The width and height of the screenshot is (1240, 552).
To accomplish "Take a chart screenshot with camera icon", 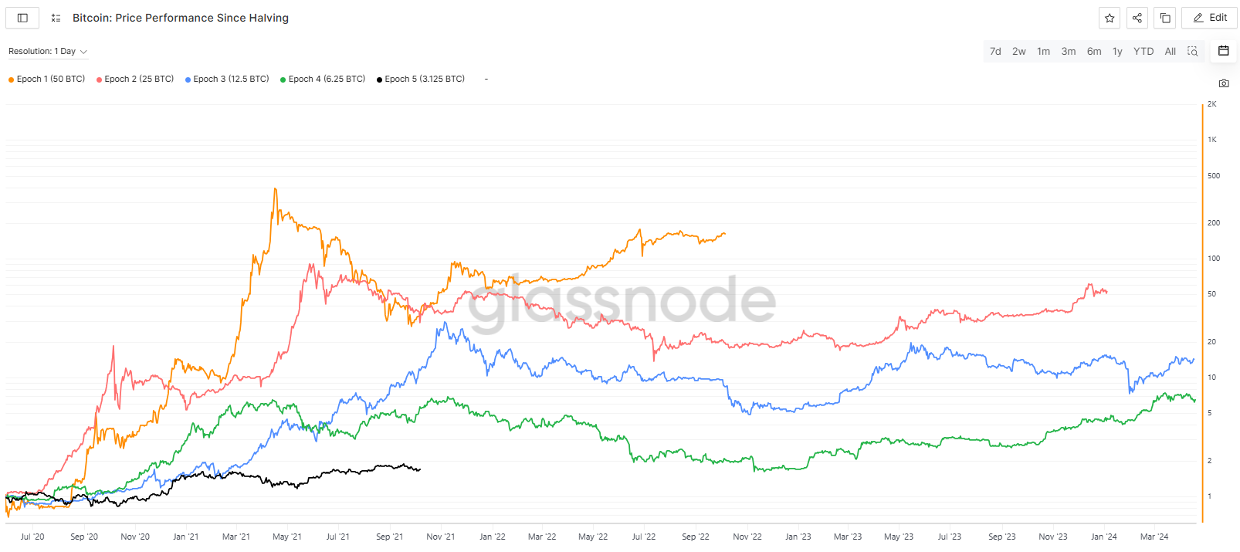I will [x=1224, y=83].
